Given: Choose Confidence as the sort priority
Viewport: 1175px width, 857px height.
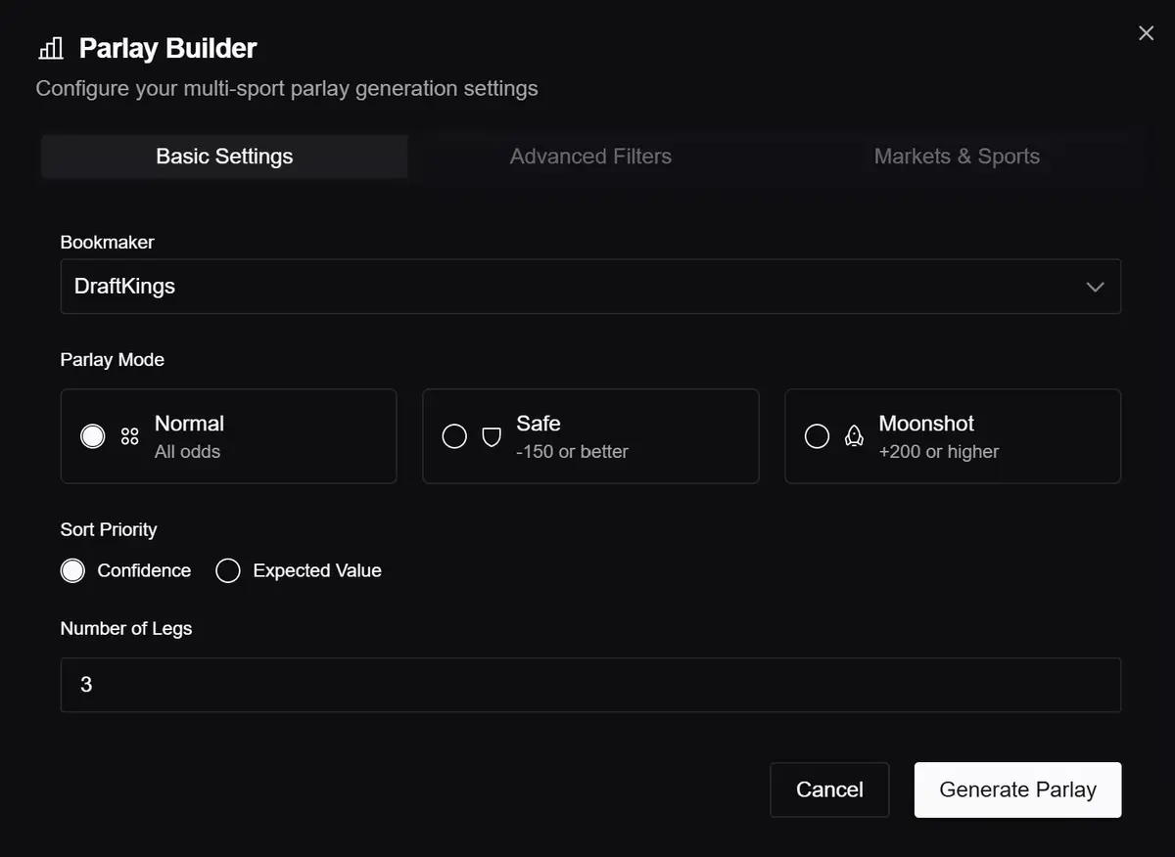Looking at the screenshot, I should 73,570.
